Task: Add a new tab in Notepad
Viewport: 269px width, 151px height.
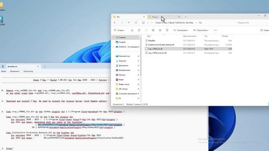Action: (x=45, y=66)
